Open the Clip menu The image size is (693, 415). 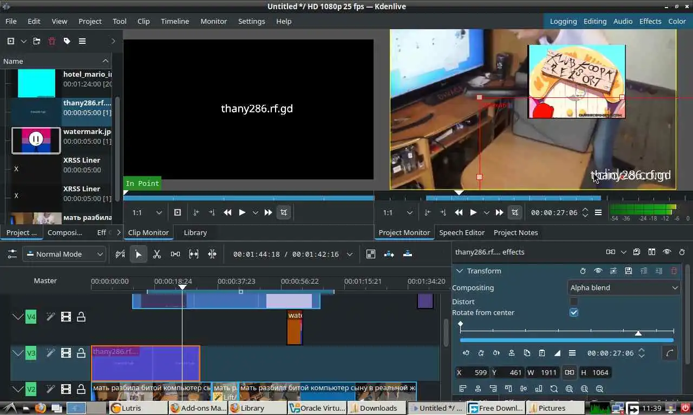(143, 21)
